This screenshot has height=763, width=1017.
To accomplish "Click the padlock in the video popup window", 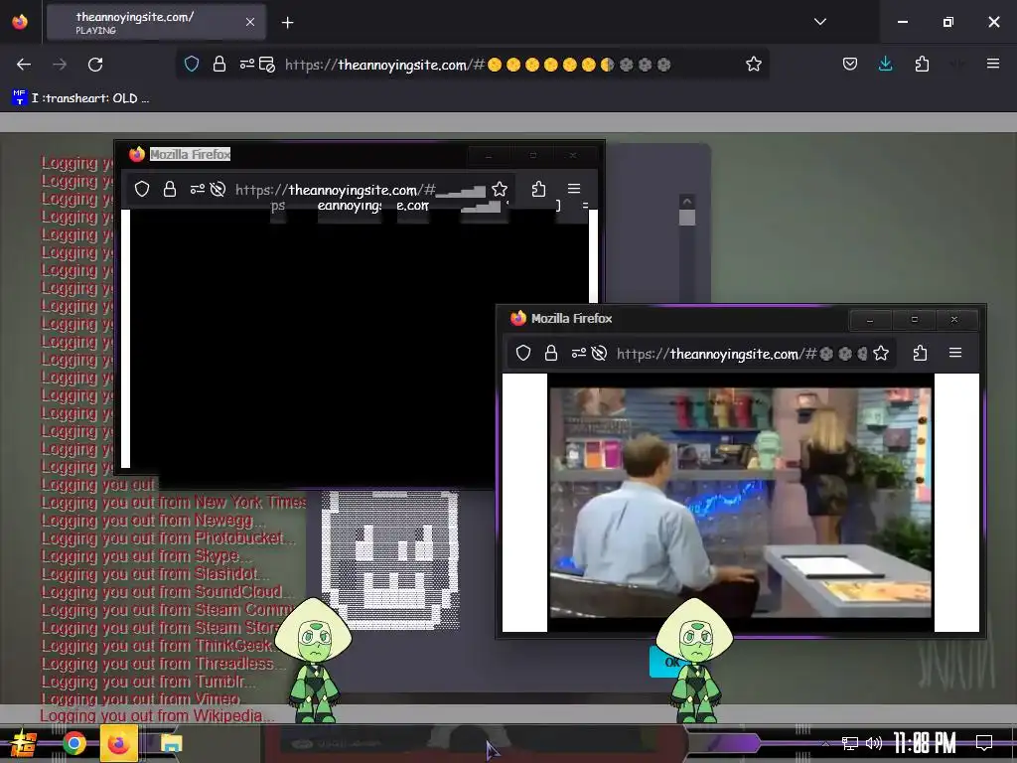I will (x=550, y=353).
